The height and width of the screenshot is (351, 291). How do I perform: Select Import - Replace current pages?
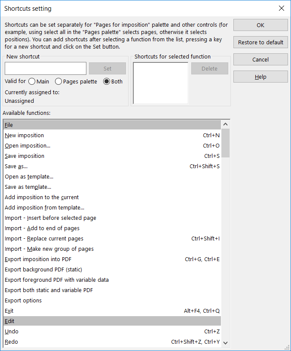[x=44, y=238]
